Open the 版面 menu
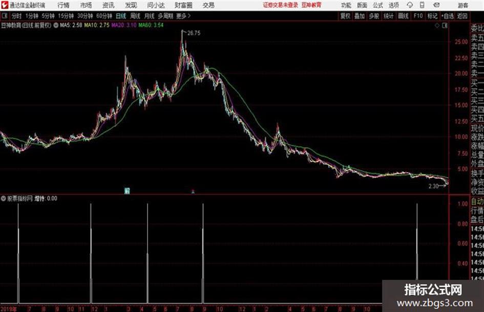Image resolution: width=484 pixels, height=312 pixels. click(x=362, y=5)
